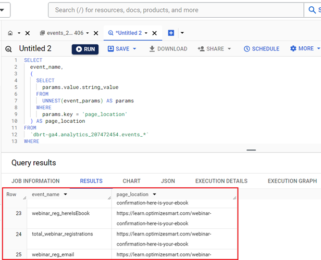321x260 pixels.
Task: Open the *Untitled 2 tab dropdown arrow
Action: tap(146, 33)
